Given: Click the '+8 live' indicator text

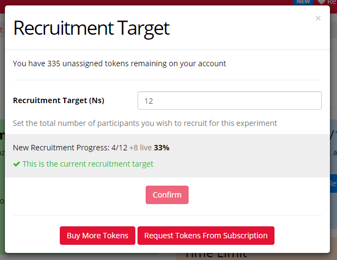Looking at the screenshot, I should pyautogui.click(x=140, y=147).
